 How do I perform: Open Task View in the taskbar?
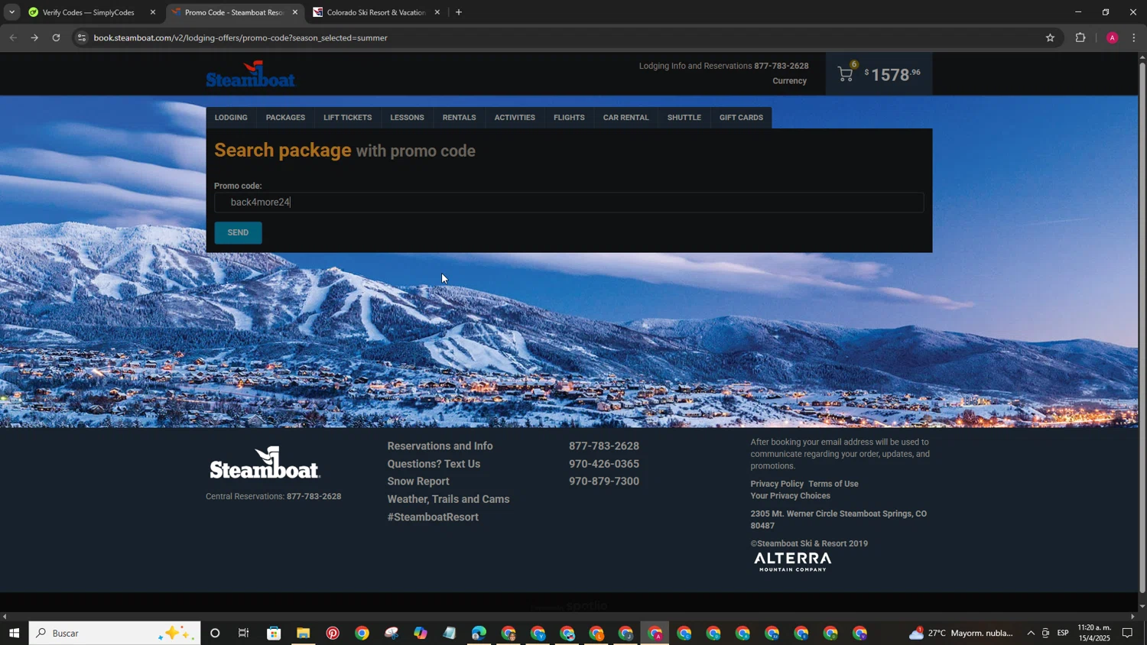coord(244,633)
